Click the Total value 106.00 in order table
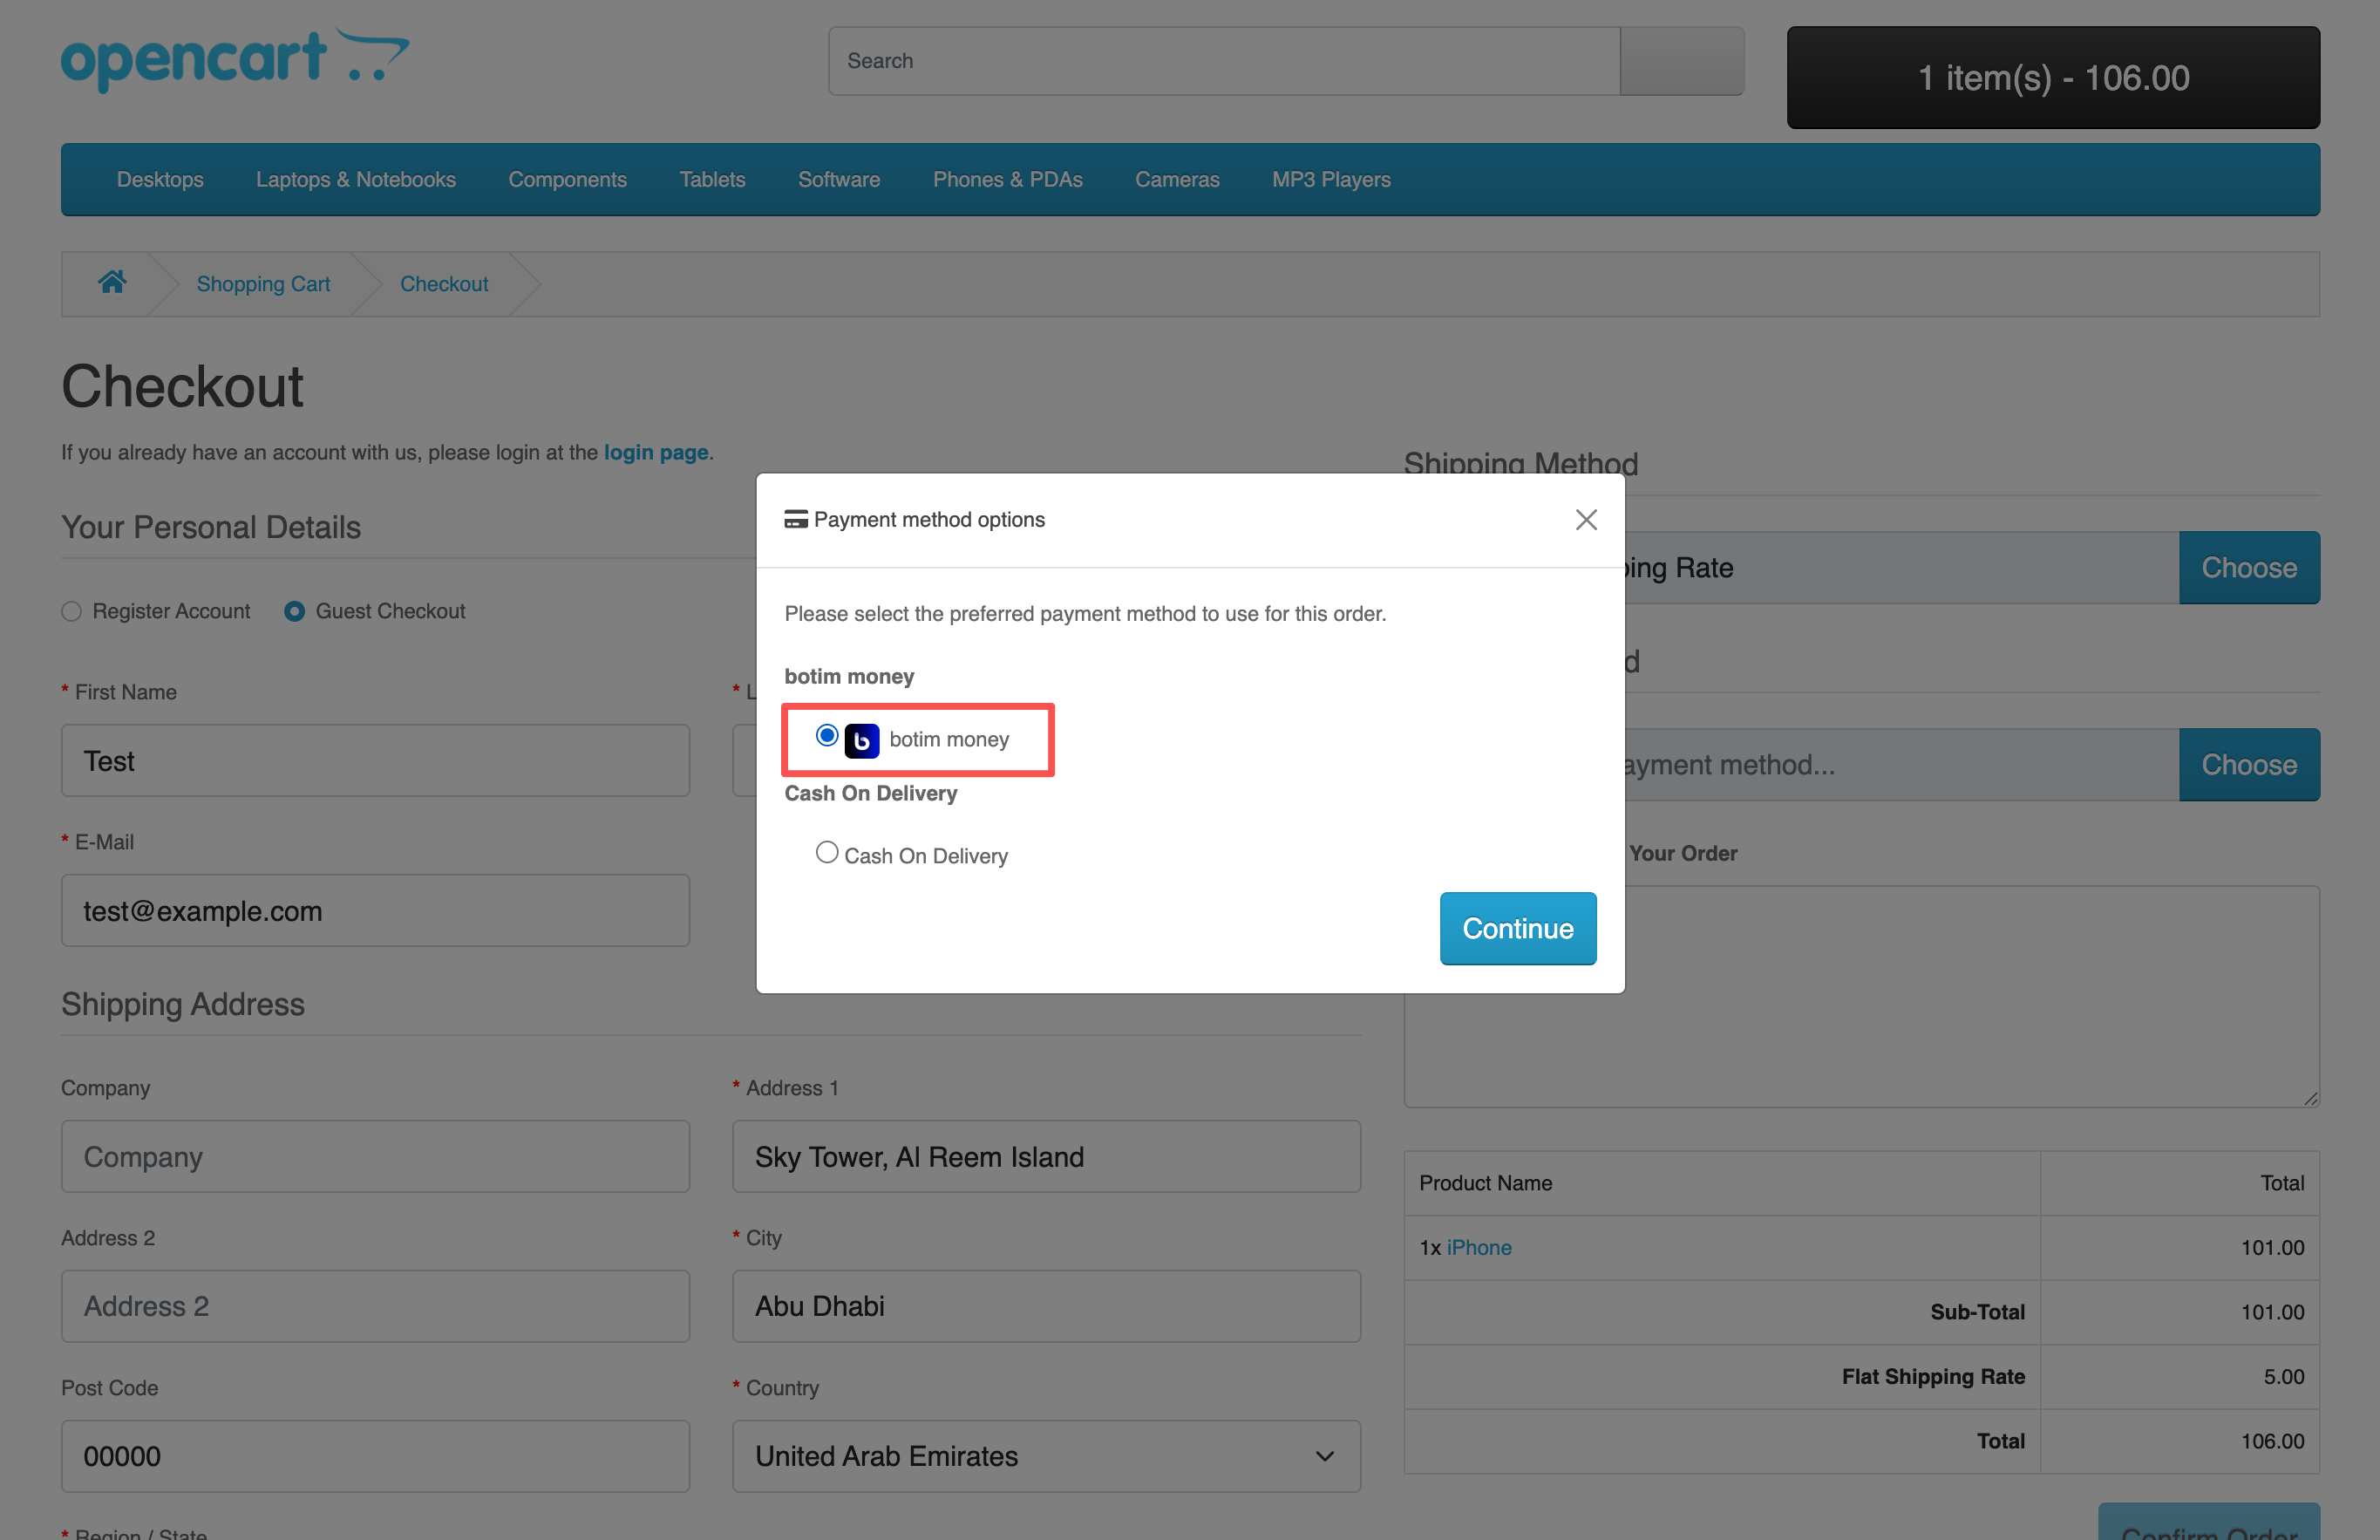Image resolution: width=2380 pixels, height=1540 pixels. pos(2272,1441)
